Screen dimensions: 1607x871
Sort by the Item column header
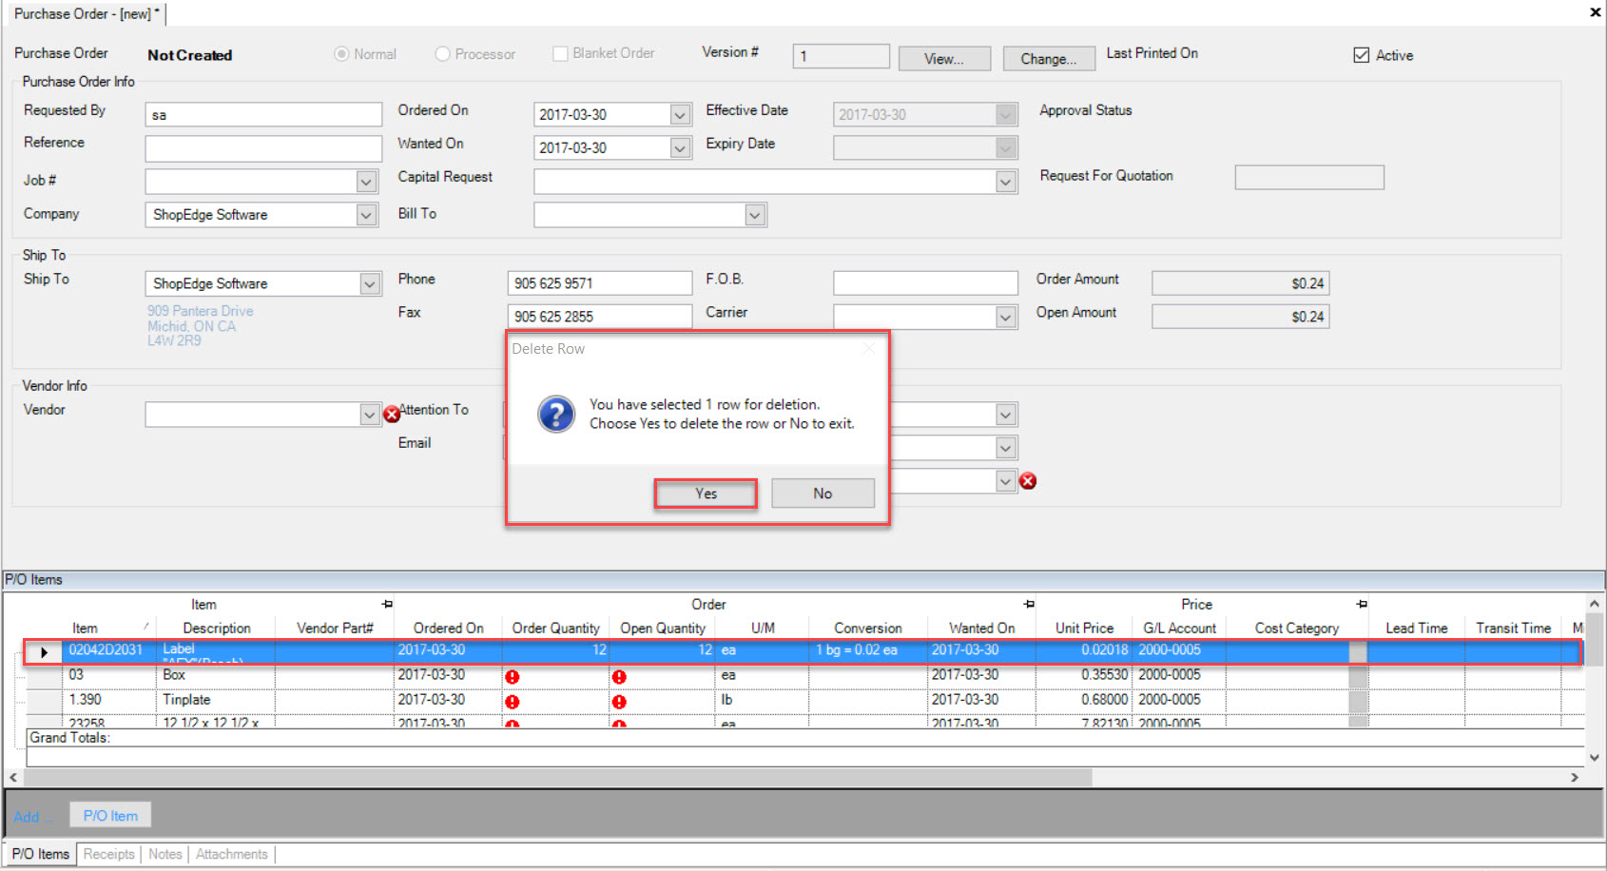(85, 629)
